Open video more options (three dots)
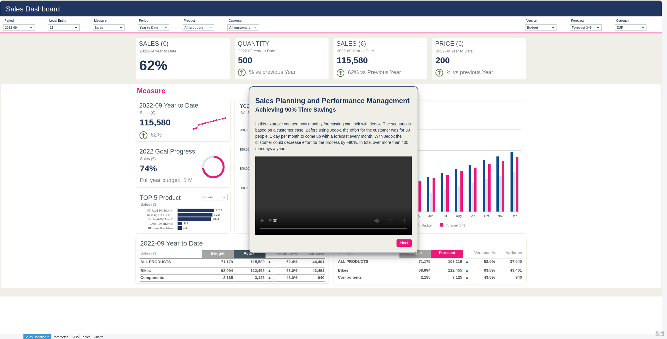This screenshot has height=339, width=667. 405,221
